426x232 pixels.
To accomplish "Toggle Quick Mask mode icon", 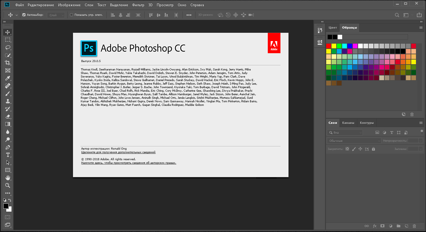I will (x=8, y=217).
